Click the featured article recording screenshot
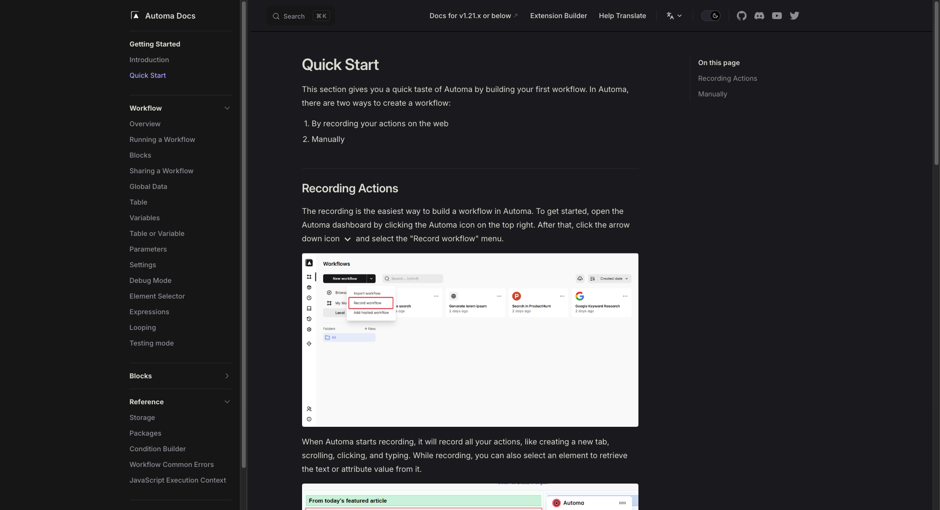This screenshot has width=940, height=510. 470,497
